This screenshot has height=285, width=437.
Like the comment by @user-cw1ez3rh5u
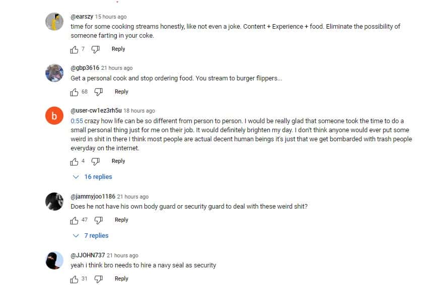(75, 161)
